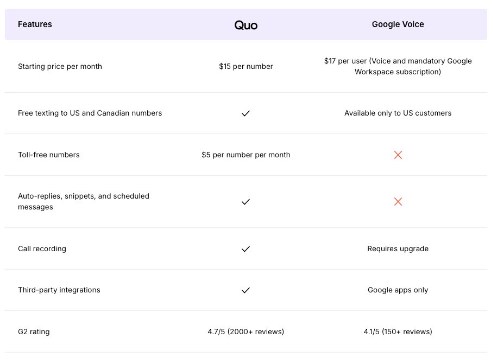Click the Google apps only cell
Screen dimensions: 491x357
(x=398, y=290)
